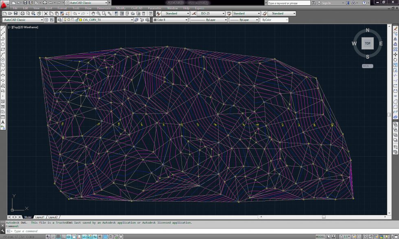Click the Pan (hand) tool icon
Viewport: 399px width, 239px height.
93,13
